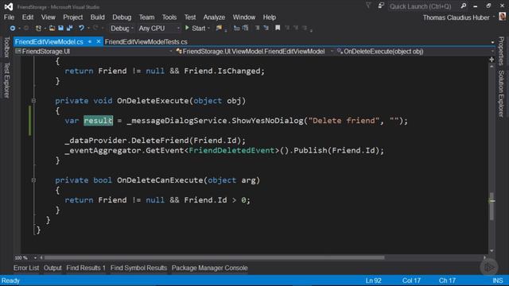Click the Find in Files toolbar icon
The image size is (509, 286).
(219, 29)
